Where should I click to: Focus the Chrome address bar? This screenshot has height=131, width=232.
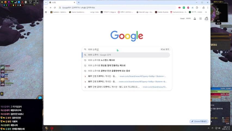[x=117, y=8]
